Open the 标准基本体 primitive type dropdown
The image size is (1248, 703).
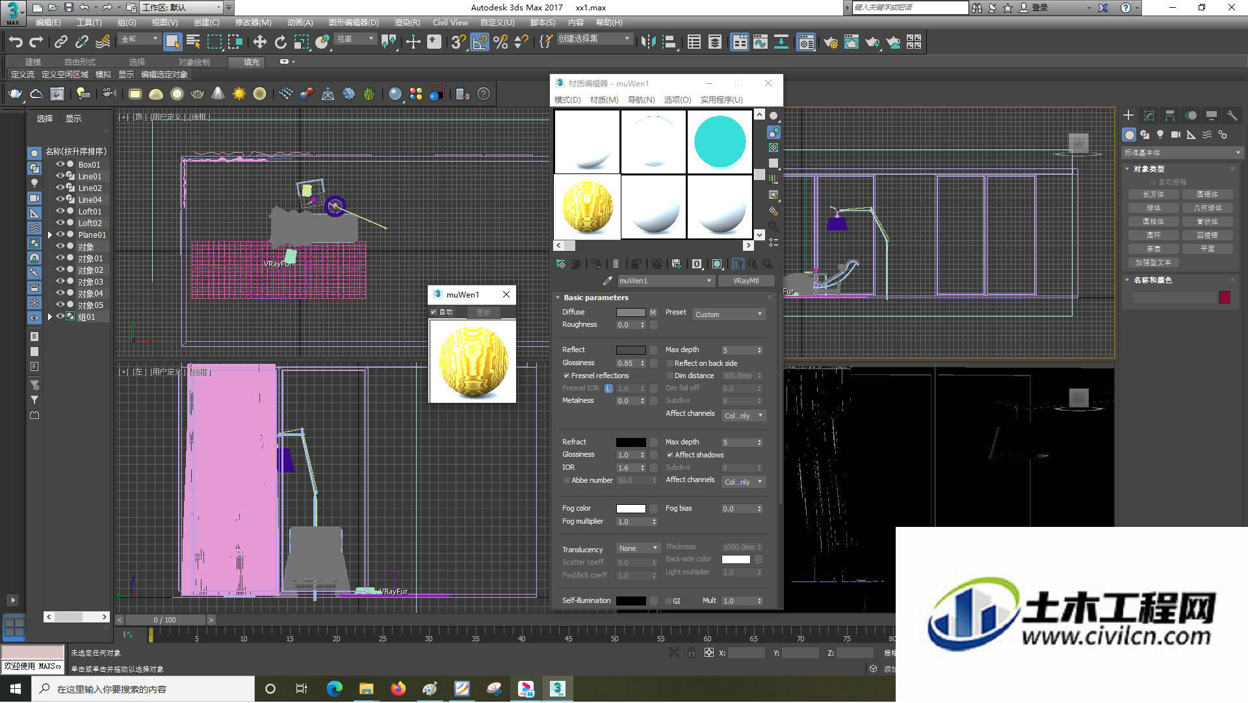pyautogui.click(x=1182, y=153)
